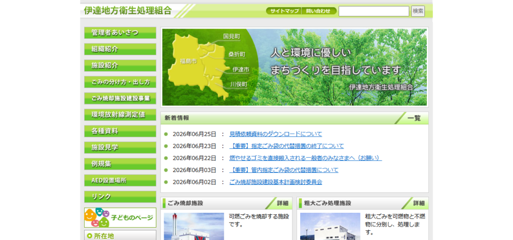Click the 伊達地方衛生処理組合 site title

128,10
